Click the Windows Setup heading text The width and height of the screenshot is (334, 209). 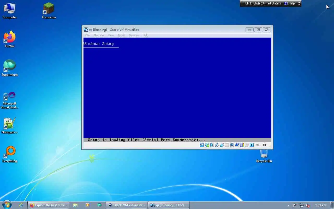[x=99, y=44]
